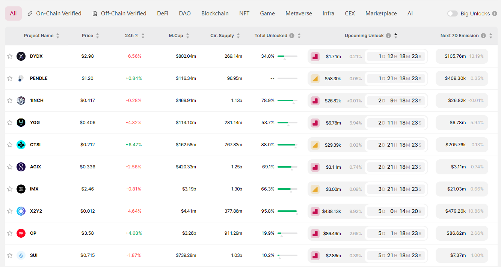Click the AGIX token logo
The width and height of the screenshot is (501, 267).
point(21,167)
